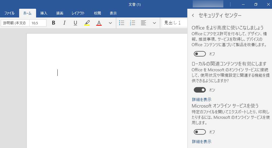The image size is (272, 148).
Task: Go back from セキュリティ センター panel
Action: pyautogui.click(x=193, y=15)
